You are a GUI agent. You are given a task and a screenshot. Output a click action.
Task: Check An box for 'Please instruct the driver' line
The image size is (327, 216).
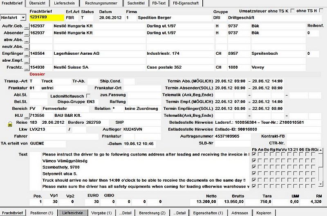[x=260, y=154]
